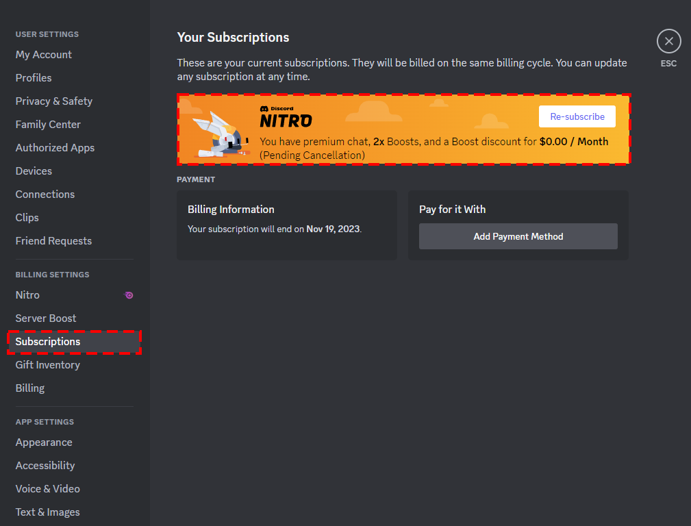691x526 pixels.
Task: Click Add Payment Method
Action: pyautogui.click(x=518, y=236)
